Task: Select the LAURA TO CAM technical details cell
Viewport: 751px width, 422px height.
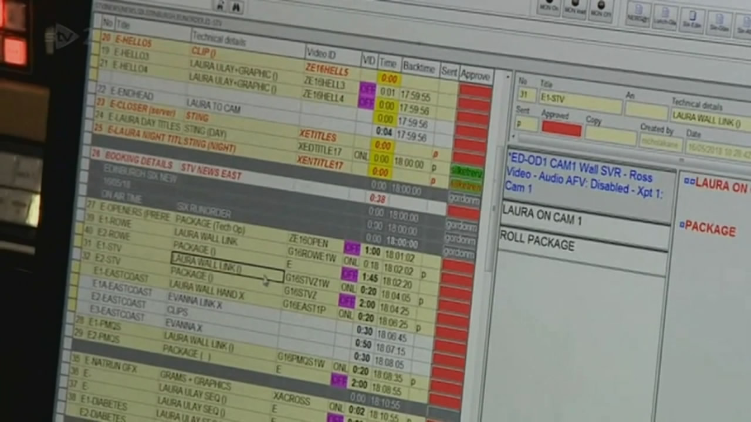Action: [214, 106]
